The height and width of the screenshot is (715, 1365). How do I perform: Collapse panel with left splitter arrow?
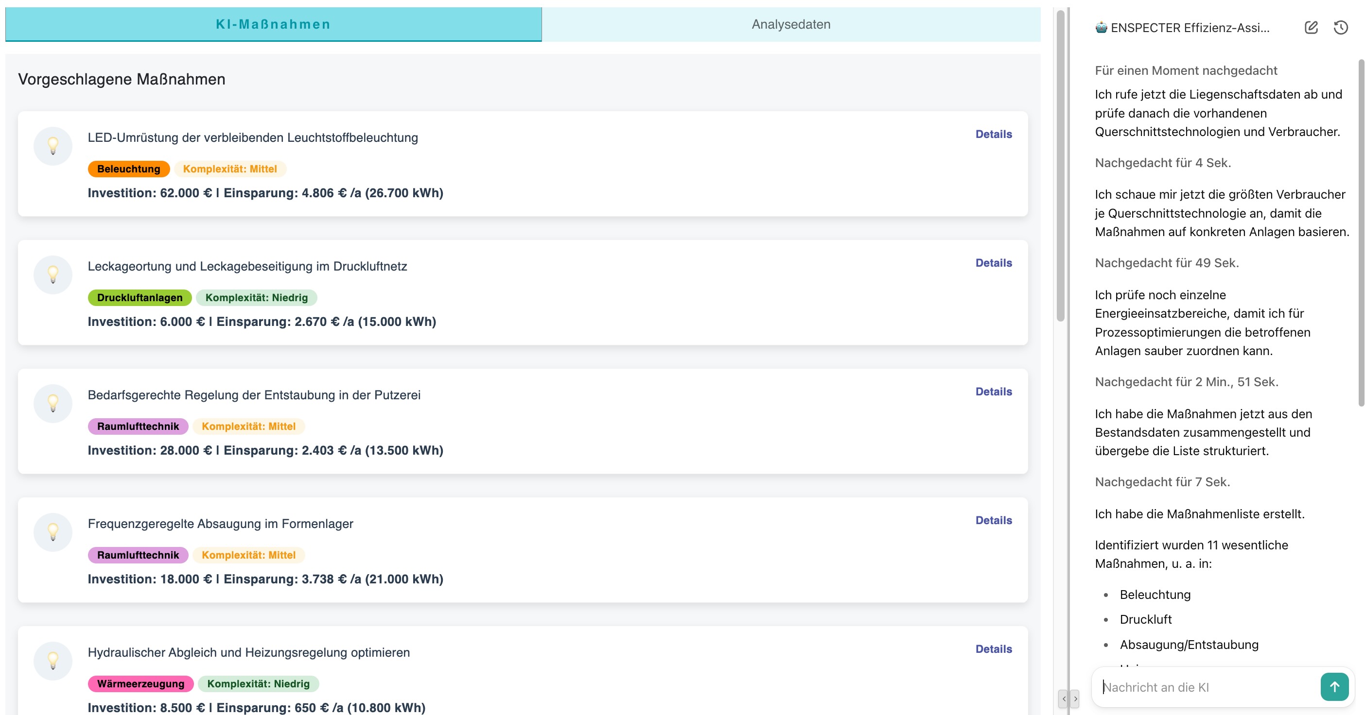(x=1063, y=698)
